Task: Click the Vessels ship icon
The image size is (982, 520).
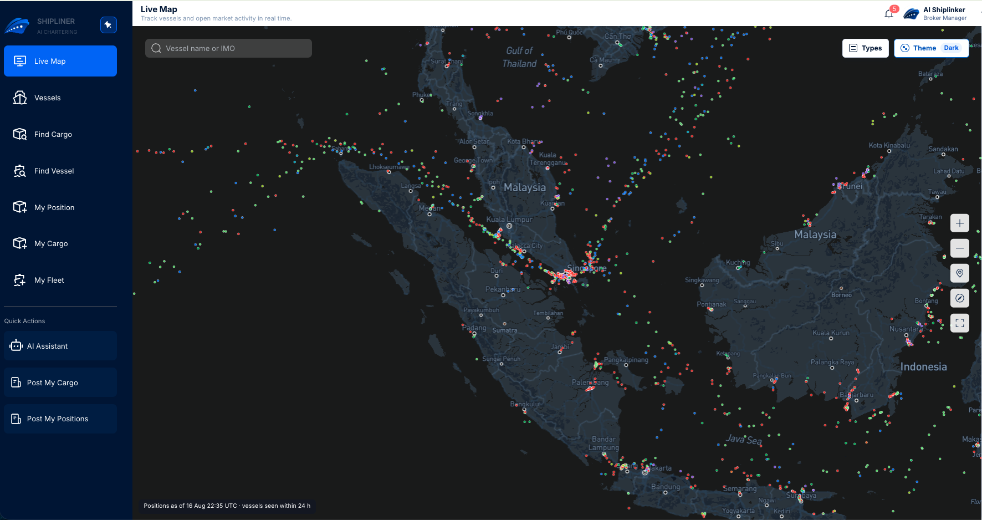Action: [20, 98]
